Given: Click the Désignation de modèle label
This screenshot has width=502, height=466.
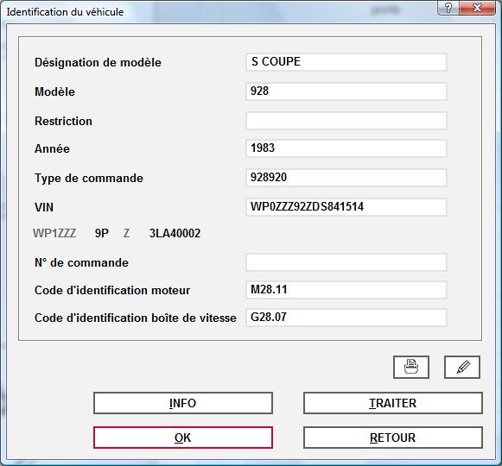Looking at the screenshot, I should tap(98, 62).
